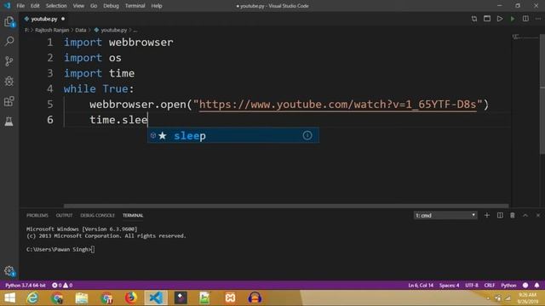
Task: Open the Source Control view
Action: 9,61
